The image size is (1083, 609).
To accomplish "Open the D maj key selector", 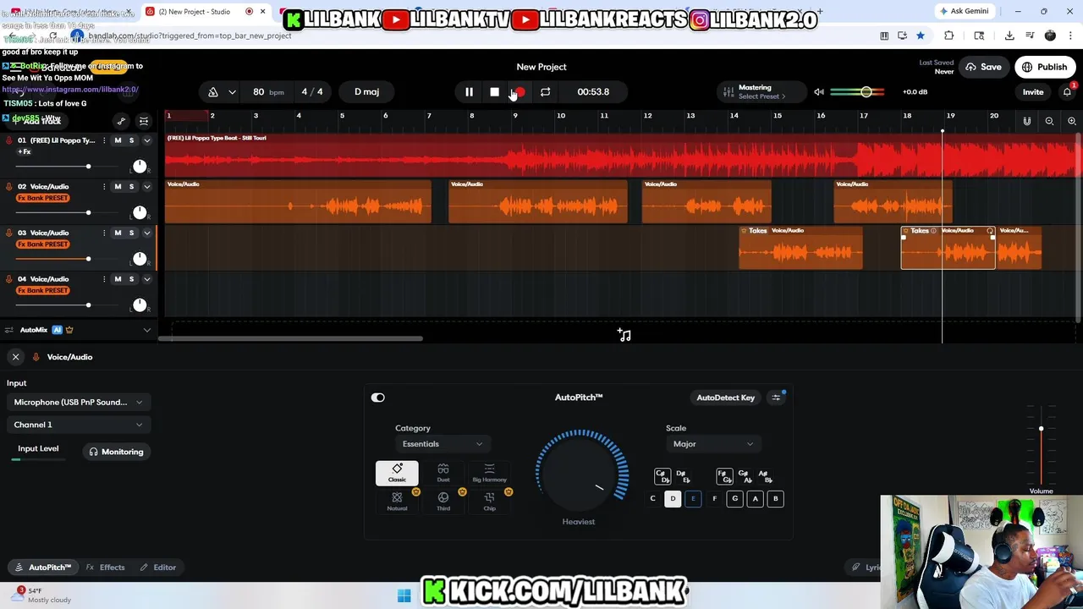I will [366, 91].
